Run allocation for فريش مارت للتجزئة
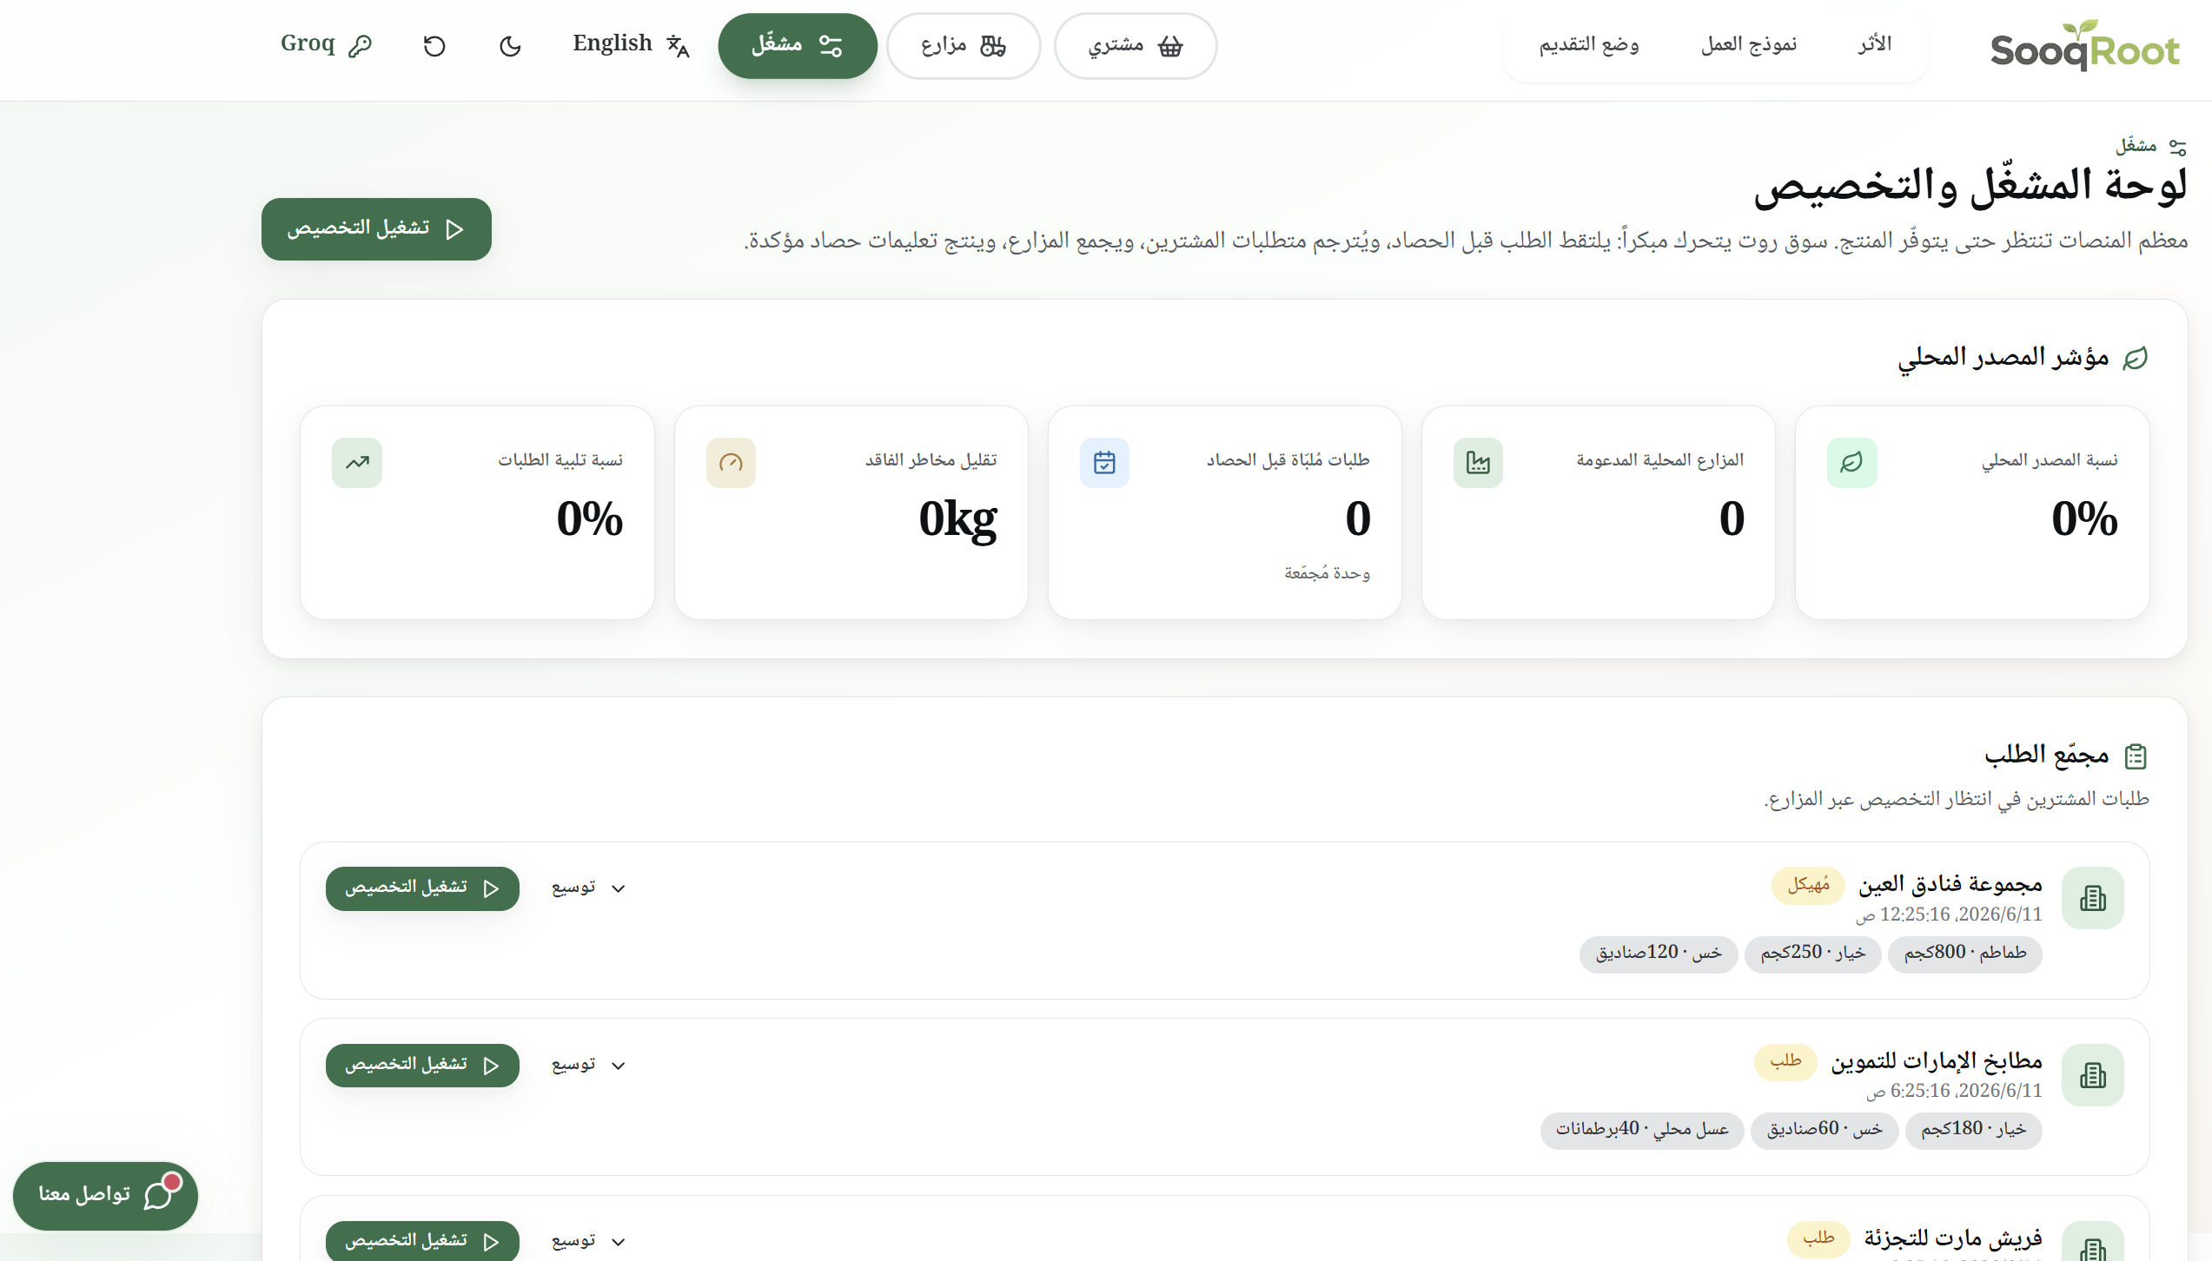The height and width of the screenshot is (1261, 2212). [x=422, y=1241]
